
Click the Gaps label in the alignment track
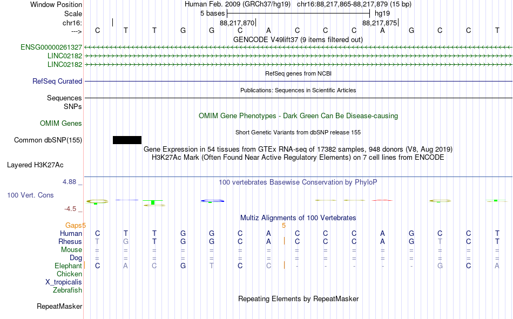(x=73, y=225)
